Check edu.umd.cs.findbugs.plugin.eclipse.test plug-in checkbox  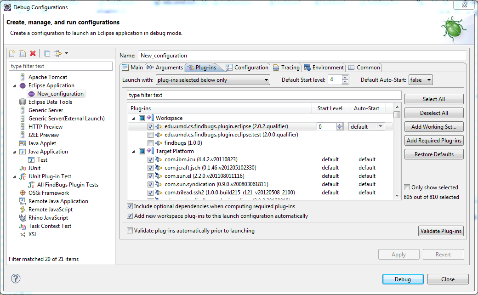[150, 135]
